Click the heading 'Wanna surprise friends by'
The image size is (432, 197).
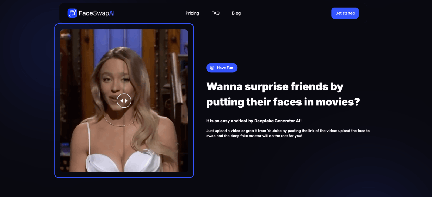click(x=275, y=87)
